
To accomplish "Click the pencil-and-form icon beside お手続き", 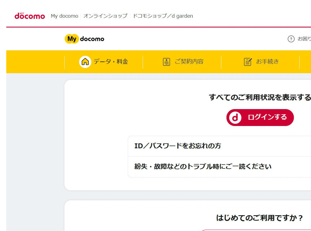I will pyautogui.click(x=248, y=62).
